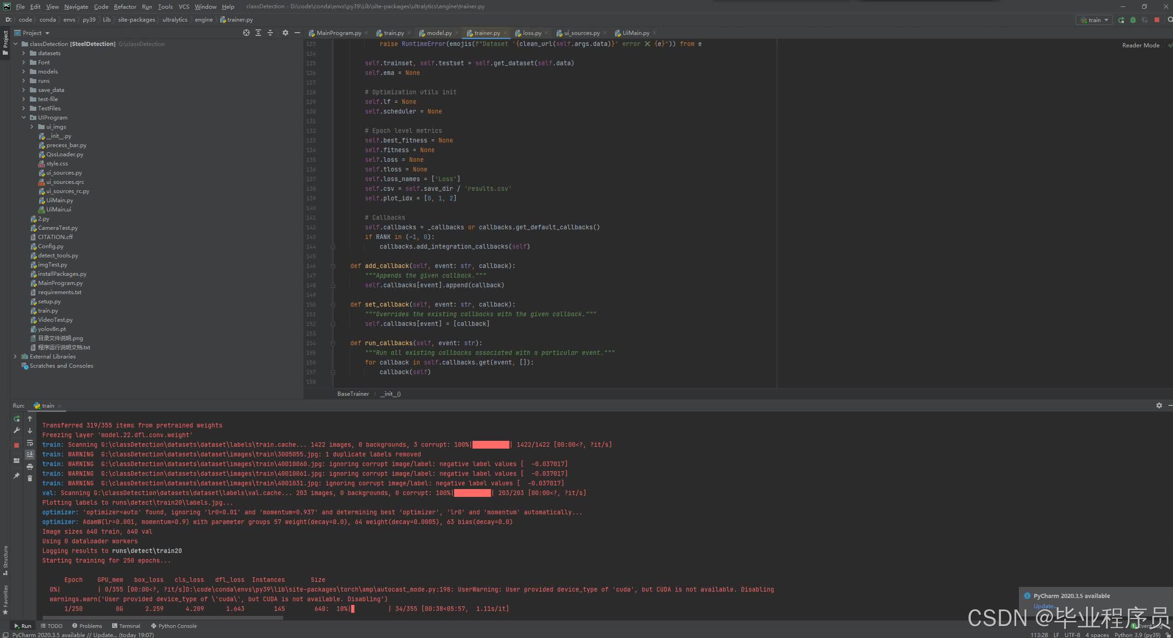Open the Refactor menu
This screenshot has height=638, width=1173.
coord(125,6)
